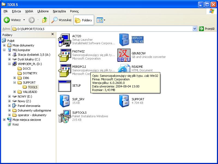Click the grey forward arrow icon
The height and width of the screenshot is (164, 218).
coord(32,20)
